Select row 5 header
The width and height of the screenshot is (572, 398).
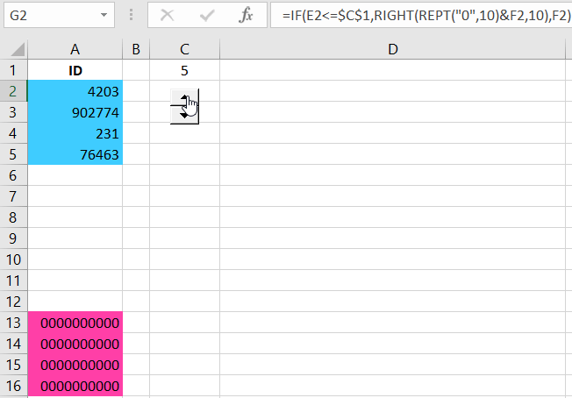point(13,154)
